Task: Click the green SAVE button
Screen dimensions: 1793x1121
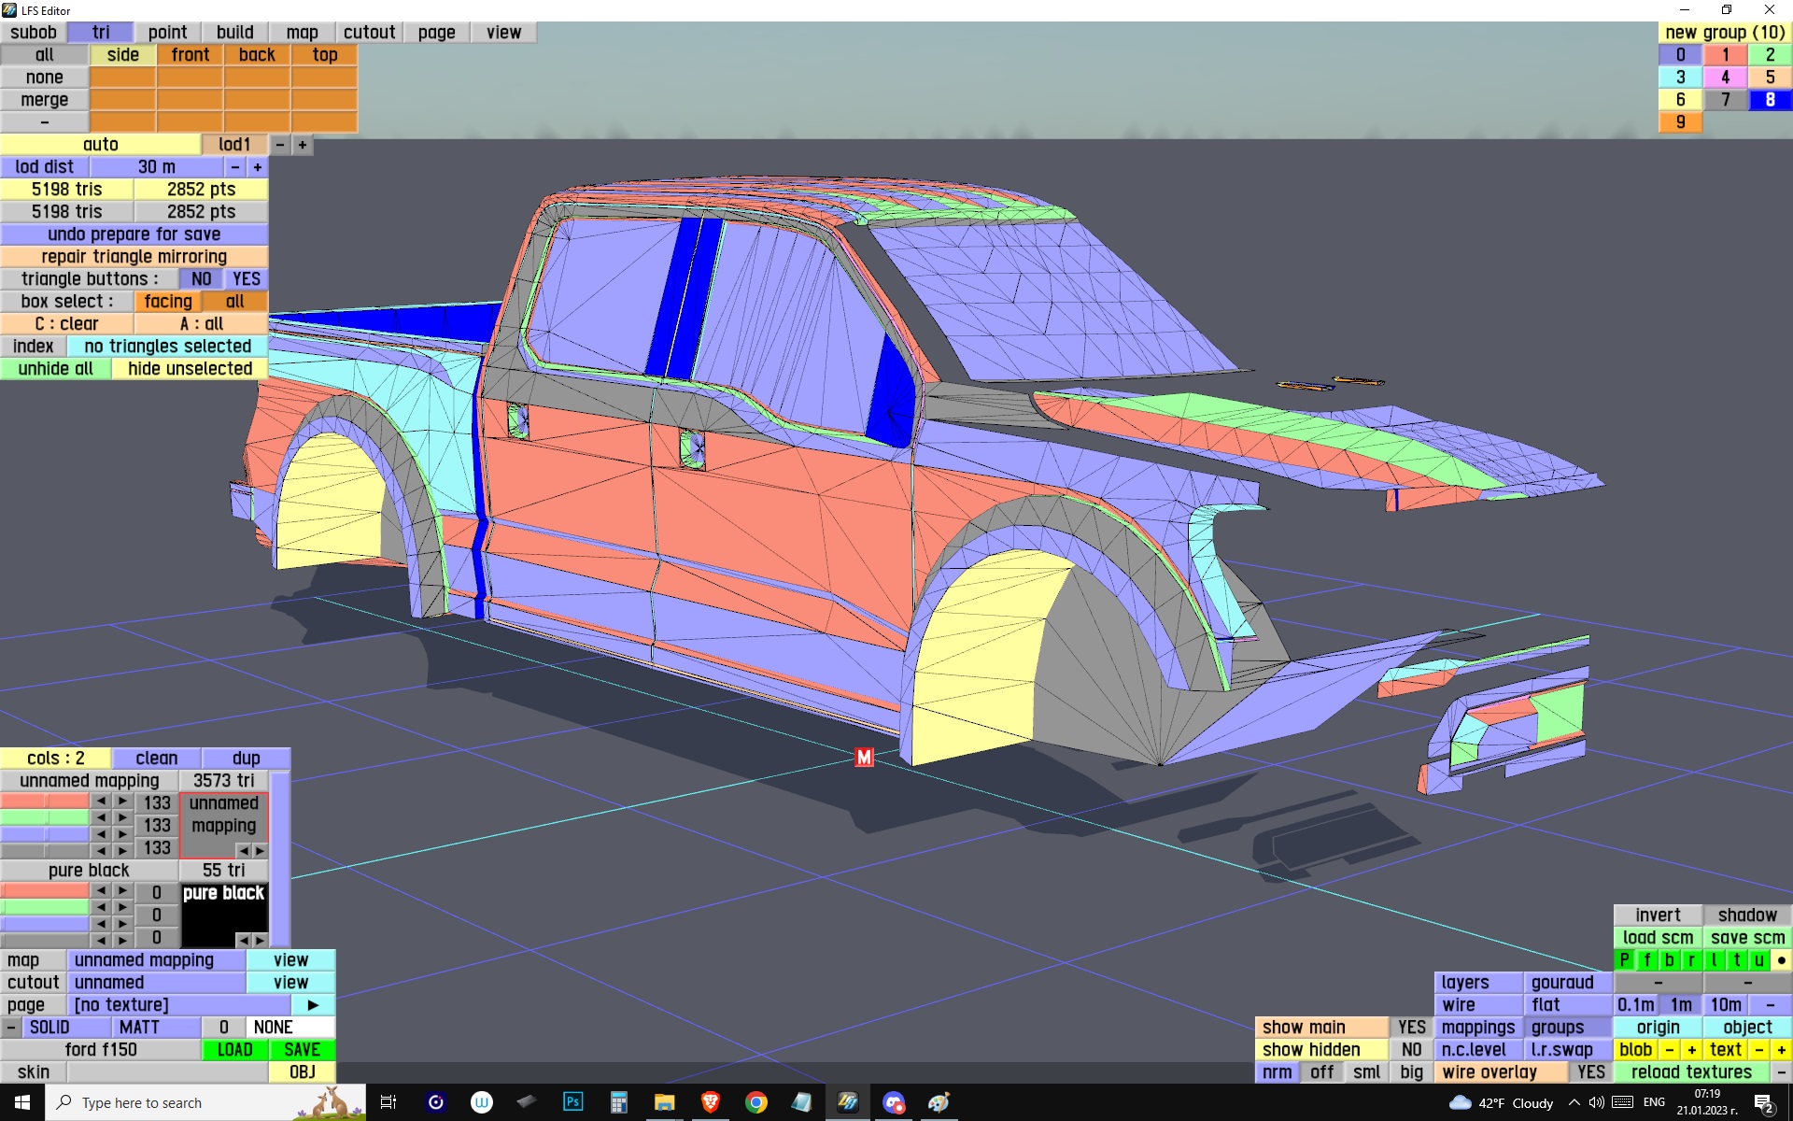Action: [x=302, y=1049]
